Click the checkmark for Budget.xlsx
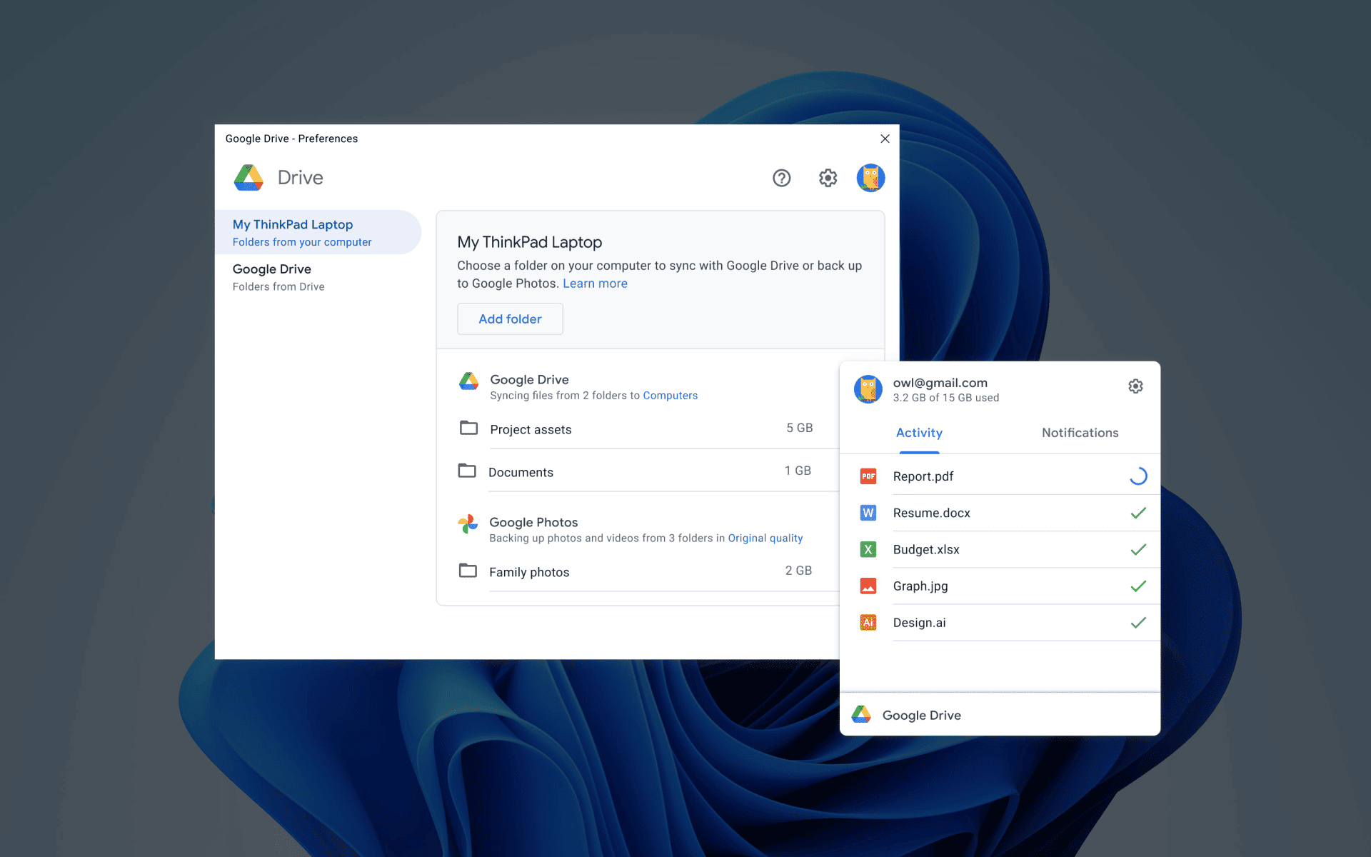Viewport: 1371px width, 857px height. coord(1138,549)
